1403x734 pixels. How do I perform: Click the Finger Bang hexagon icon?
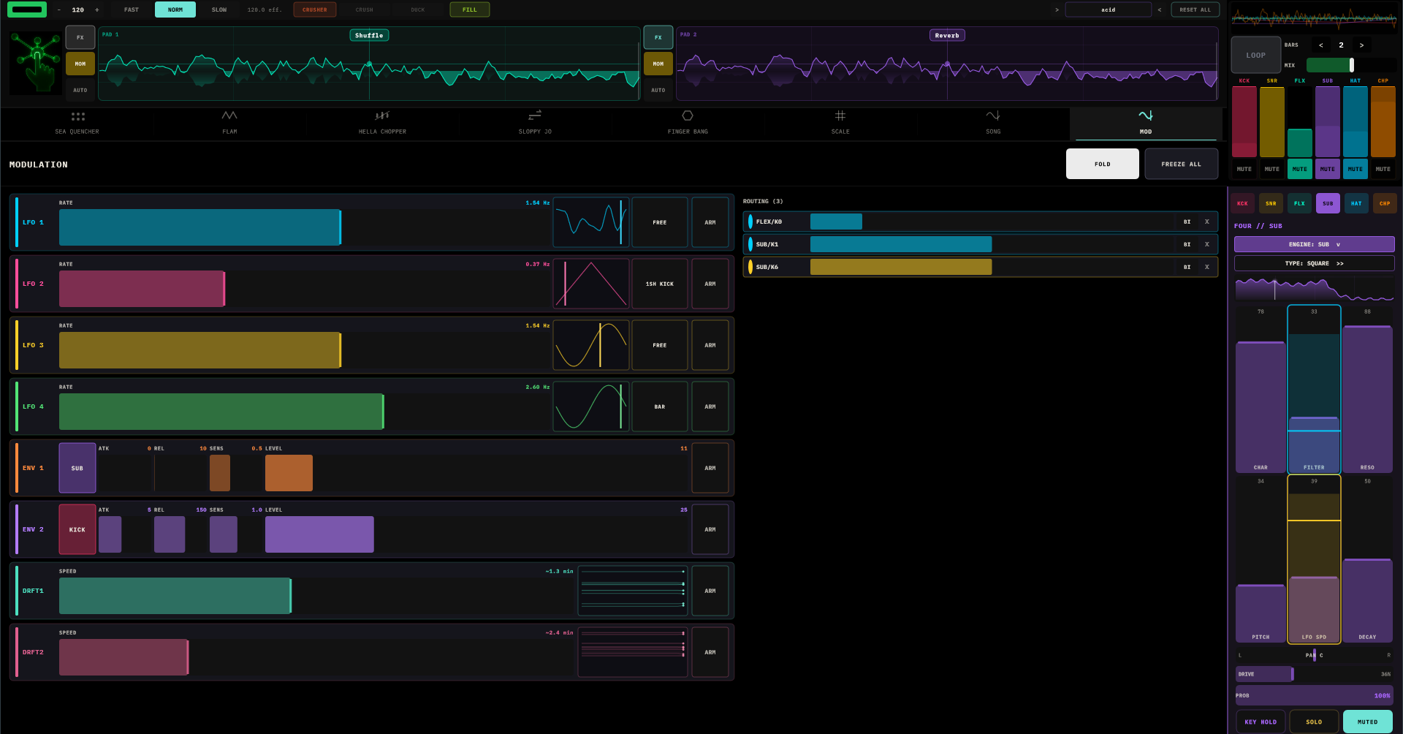688,116
